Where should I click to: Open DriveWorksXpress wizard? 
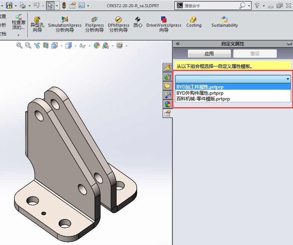point(164,24)
